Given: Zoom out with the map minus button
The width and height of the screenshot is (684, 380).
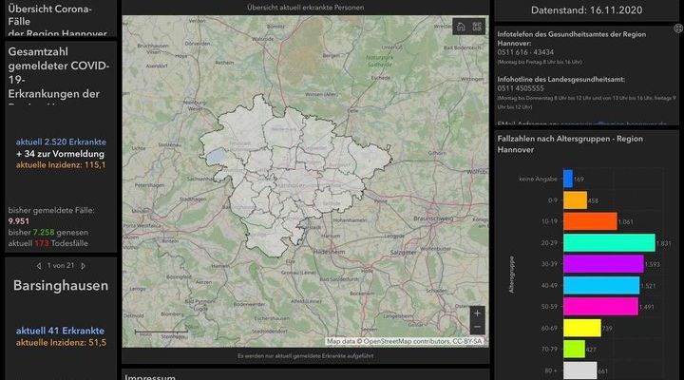Looking at the screenshot, I should pos(477,328).
